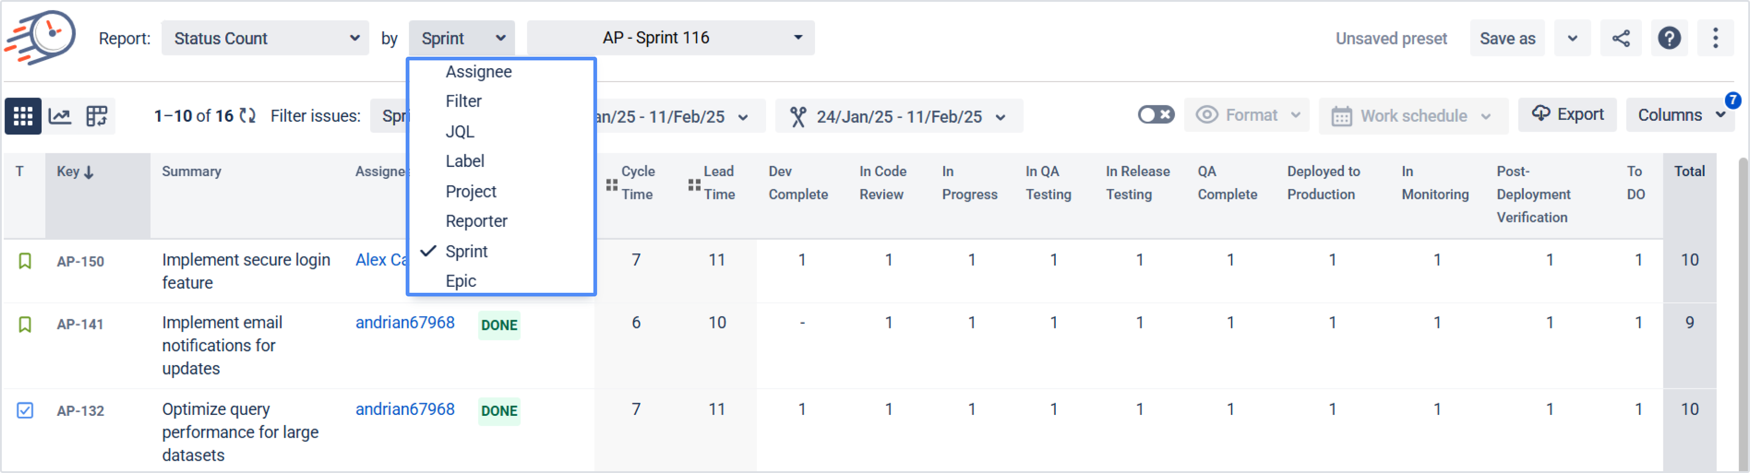The height and width of the screenshot is (473, 1750).
Task: Click the AP-150 story bookmark icon
Action: point(25,261)
